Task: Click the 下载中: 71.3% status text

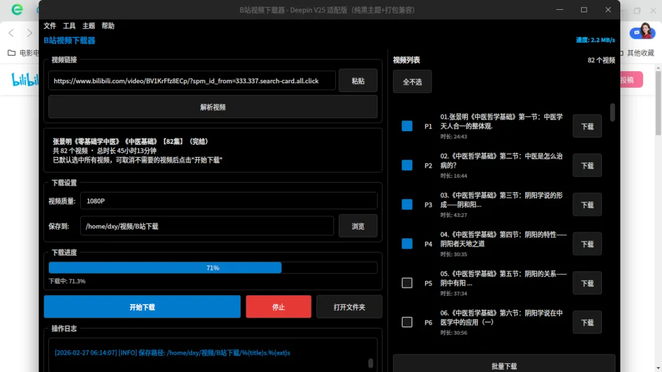Action: pyautogui.click(x=67, y=281)
